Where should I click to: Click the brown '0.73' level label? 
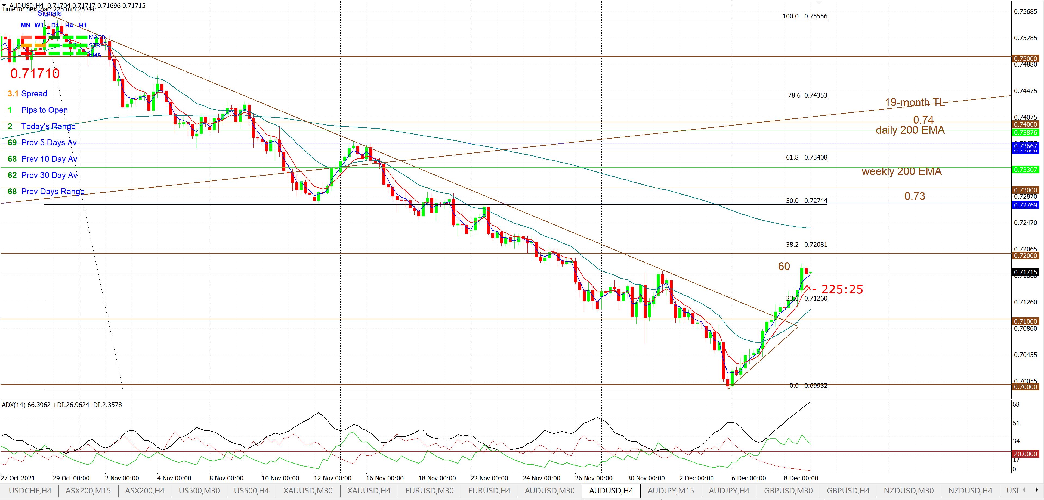tap(915, 196)
